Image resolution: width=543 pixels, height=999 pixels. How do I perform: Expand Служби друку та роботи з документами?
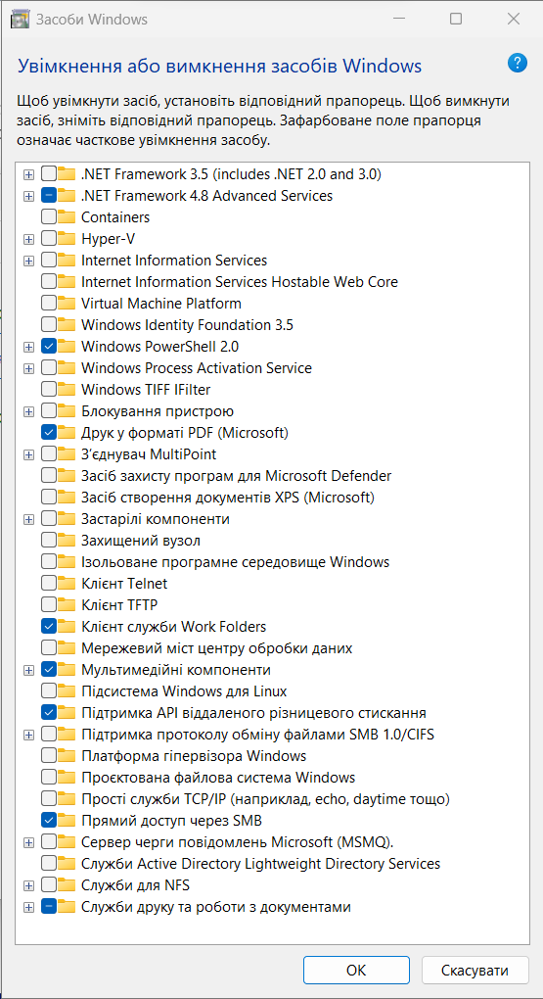click(28, 907)
